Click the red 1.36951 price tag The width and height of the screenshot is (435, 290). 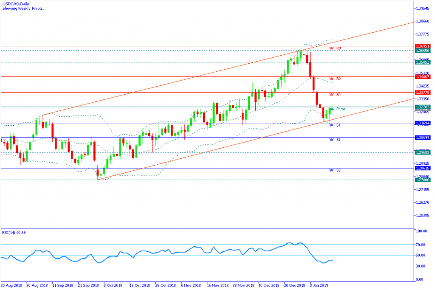point(423,46)
